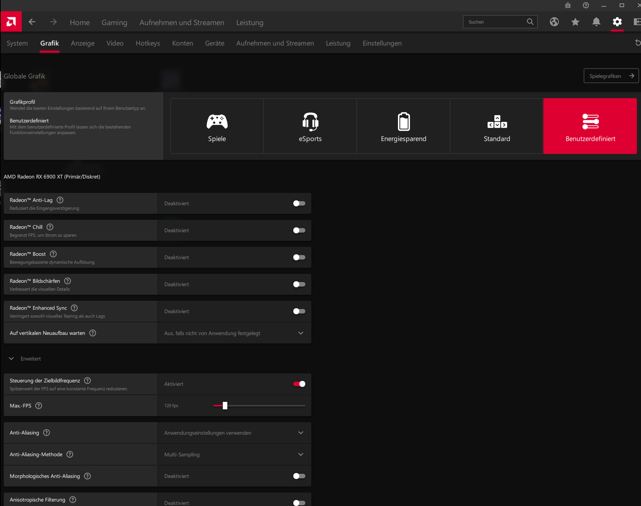Open the web browser globe icon
641x506 pixels.
(554, 22)
